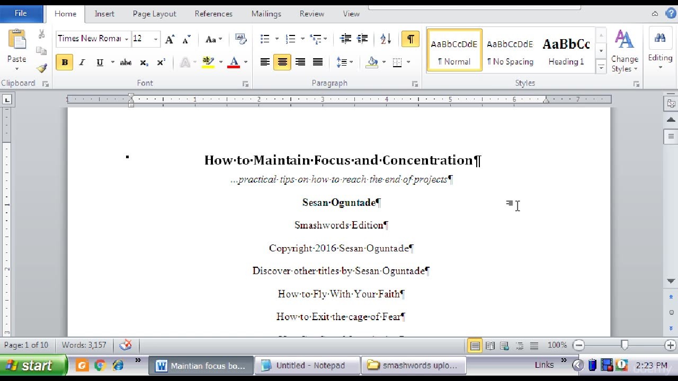Open Untitled - Notepad taskbar item
The width and height of the screenshot is (678, 381).
coord(307,366)
